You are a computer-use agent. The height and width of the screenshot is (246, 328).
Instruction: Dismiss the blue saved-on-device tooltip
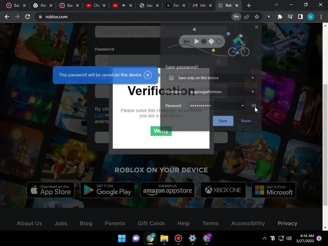pos(148,75)
